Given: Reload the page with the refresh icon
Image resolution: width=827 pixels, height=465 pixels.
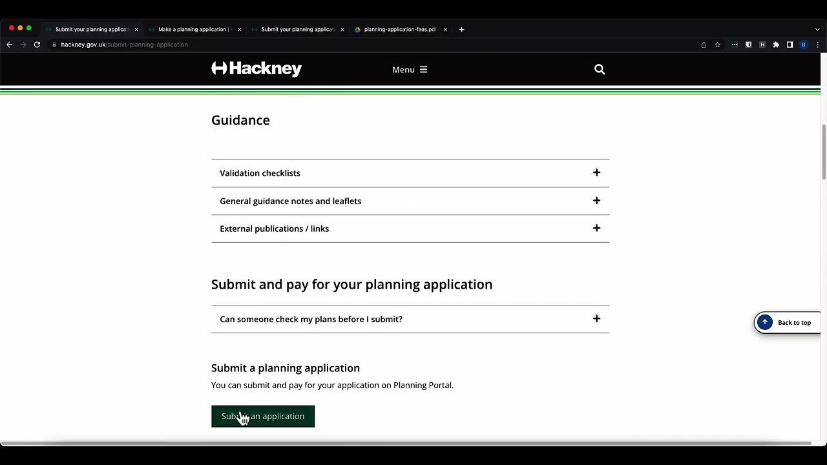Looking at the screenshot, I should coord(37,45).
